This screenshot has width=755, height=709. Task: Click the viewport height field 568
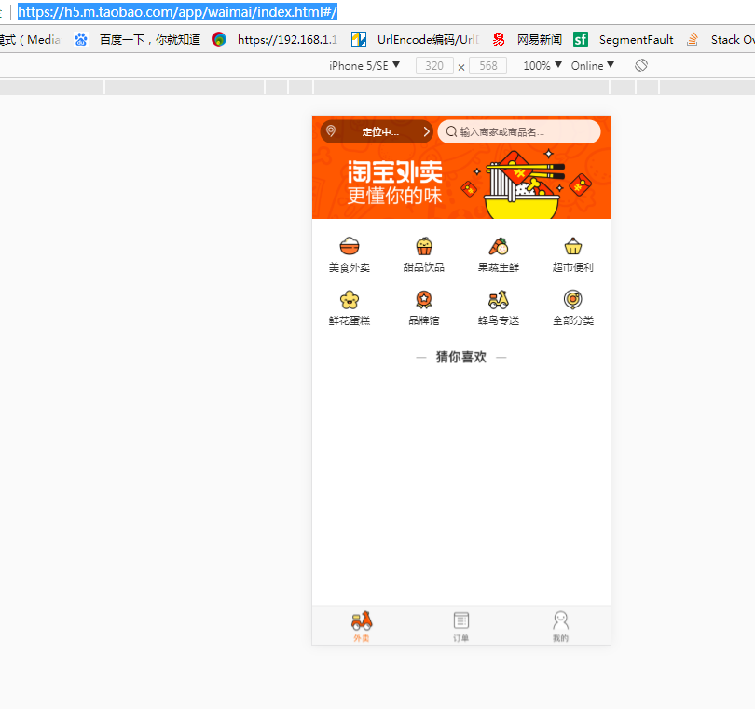pos(487,65)
